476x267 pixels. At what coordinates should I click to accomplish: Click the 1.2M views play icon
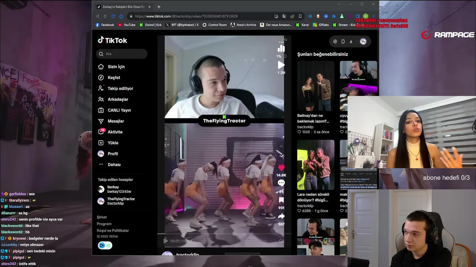281,65
